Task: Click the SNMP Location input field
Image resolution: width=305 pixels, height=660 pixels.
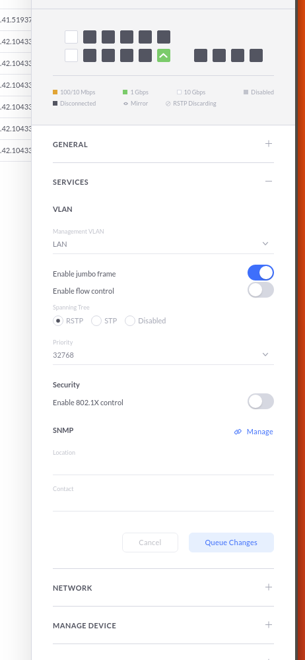Action: pos(164,466)
